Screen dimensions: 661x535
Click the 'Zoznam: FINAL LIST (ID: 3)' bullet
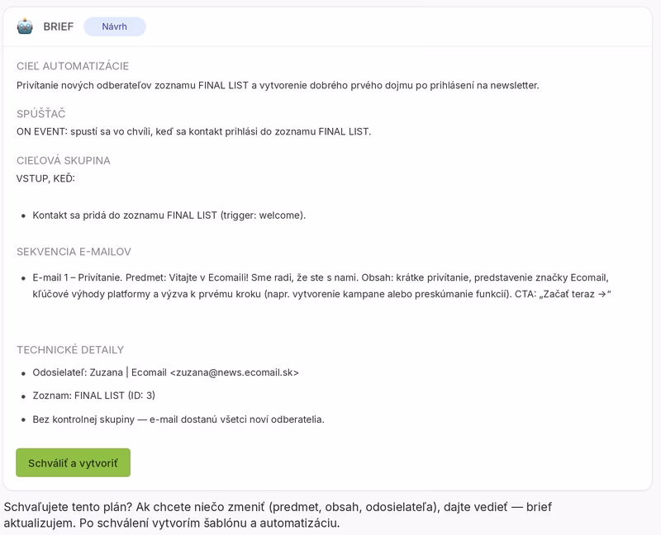tap(94, 395)
